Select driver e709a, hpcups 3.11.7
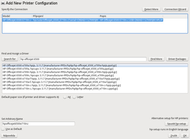190x139 pixels. click(95, 69)
